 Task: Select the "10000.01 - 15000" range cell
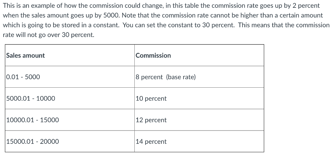pos(70,120)
